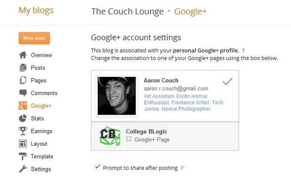
Task: Toggle Prompt to share after posting checkbox
Action: (97, 167)
